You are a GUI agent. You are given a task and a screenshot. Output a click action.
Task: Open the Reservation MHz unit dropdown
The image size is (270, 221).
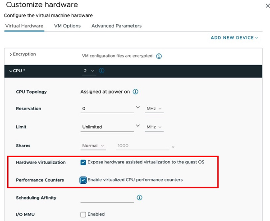pos(154,109)
